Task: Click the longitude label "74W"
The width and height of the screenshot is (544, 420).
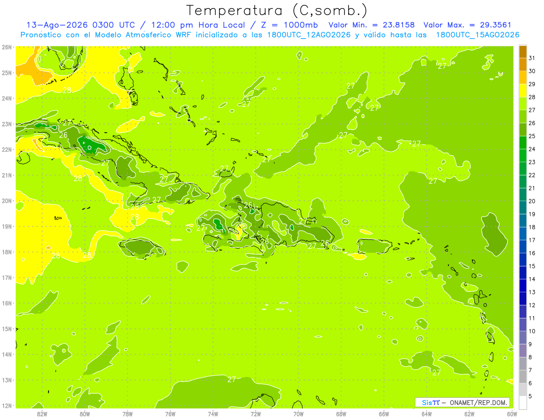Action: pyautogui.click(x=213, y=414)
